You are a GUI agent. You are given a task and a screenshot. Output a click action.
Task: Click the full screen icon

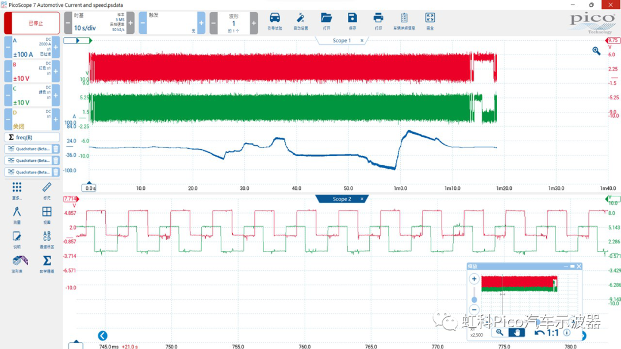pos(430,21)
